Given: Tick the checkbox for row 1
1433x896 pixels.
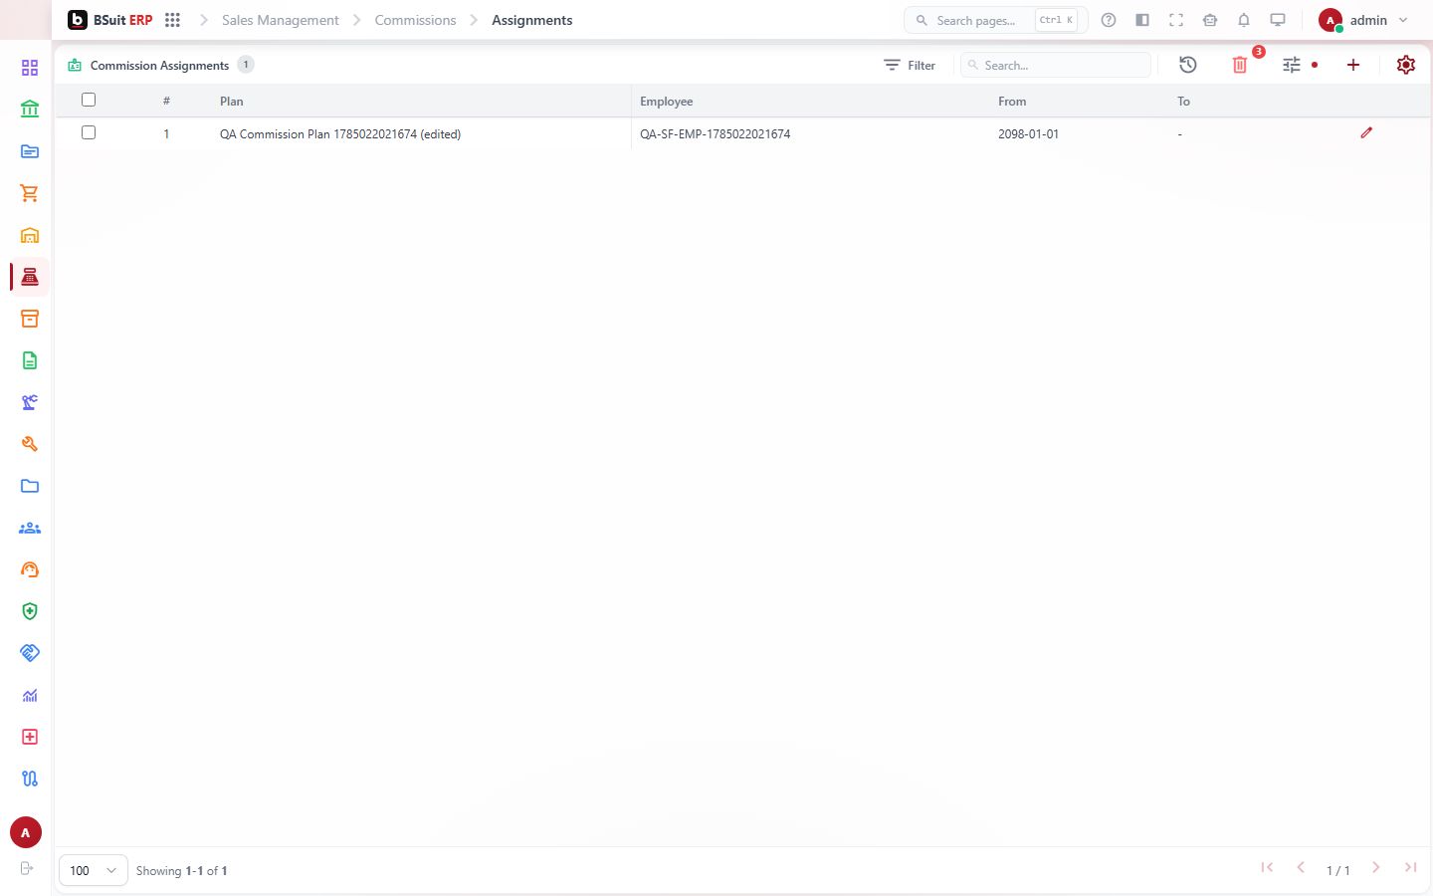Looking at the screenshot, I should click(x=89, y=132).
